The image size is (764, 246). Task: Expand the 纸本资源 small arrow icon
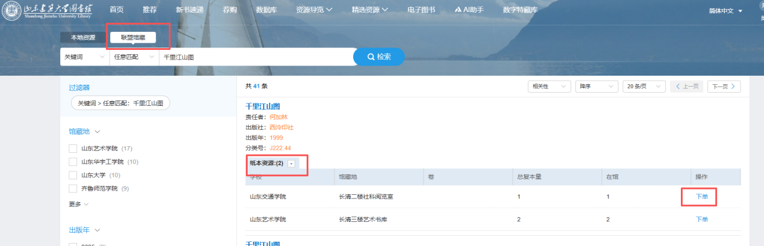tap(292, 163)
